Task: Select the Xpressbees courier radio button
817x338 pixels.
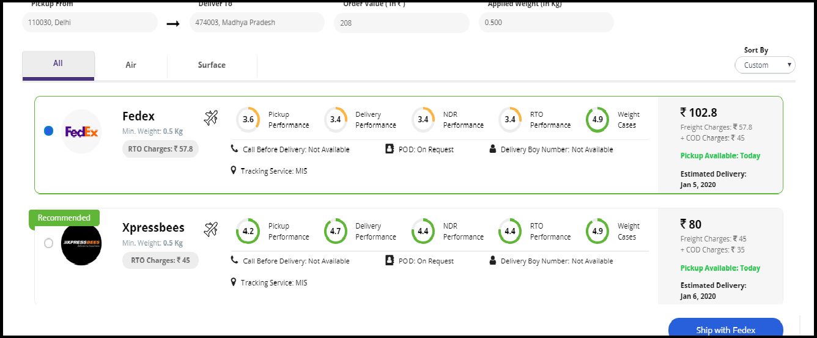Action: 48,243
